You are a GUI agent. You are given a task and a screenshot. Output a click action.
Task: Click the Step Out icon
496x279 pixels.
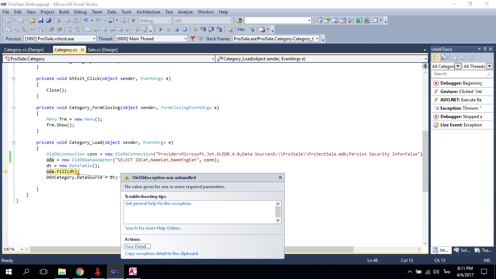(219, 29)
